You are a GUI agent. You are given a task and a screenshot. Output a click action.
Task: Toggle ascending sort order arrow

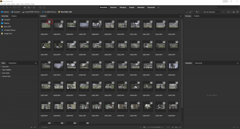point(223,12)
